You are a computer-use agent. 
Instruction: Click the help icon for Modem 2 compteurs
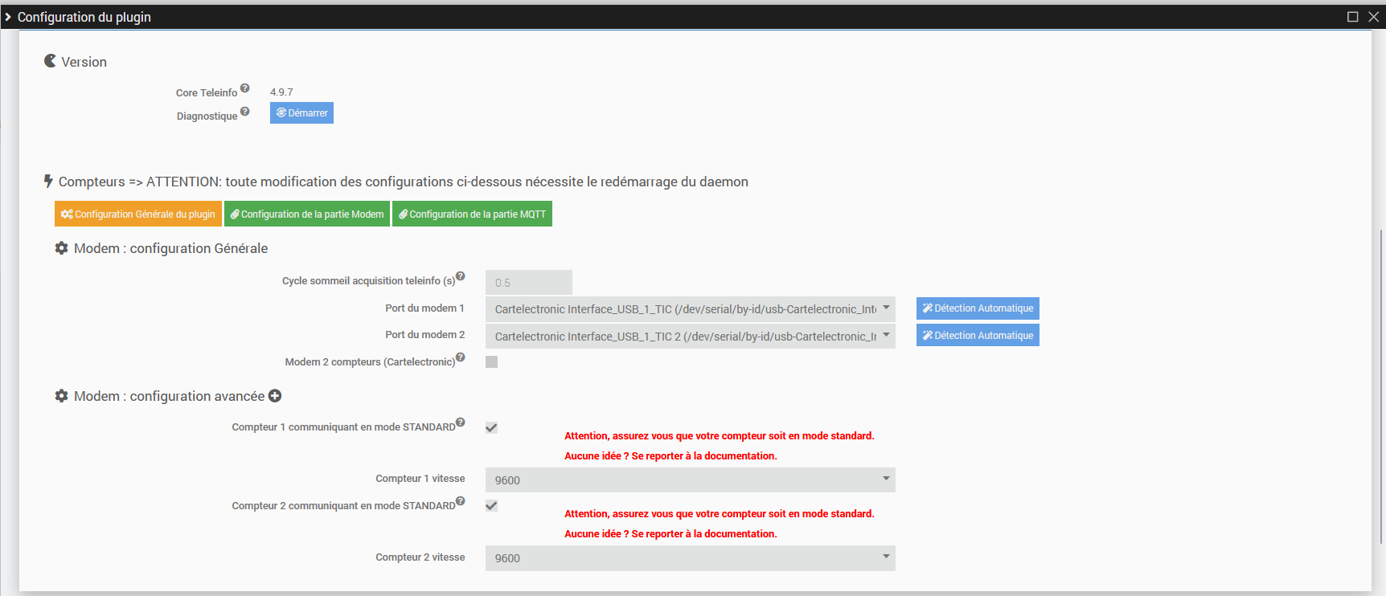tap(461, 357)
